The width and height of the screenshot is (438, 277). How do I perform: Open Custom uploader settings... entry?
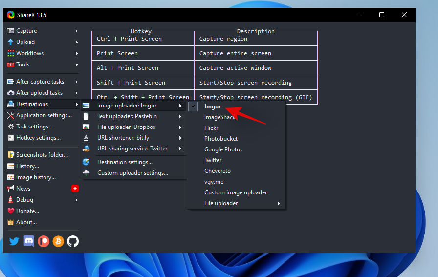coord(133,173)
